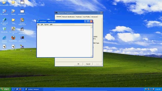The height and width of the screenshot is (91, 162).
Task: Open My Network Places icon
Action: (x=4, y=21)
